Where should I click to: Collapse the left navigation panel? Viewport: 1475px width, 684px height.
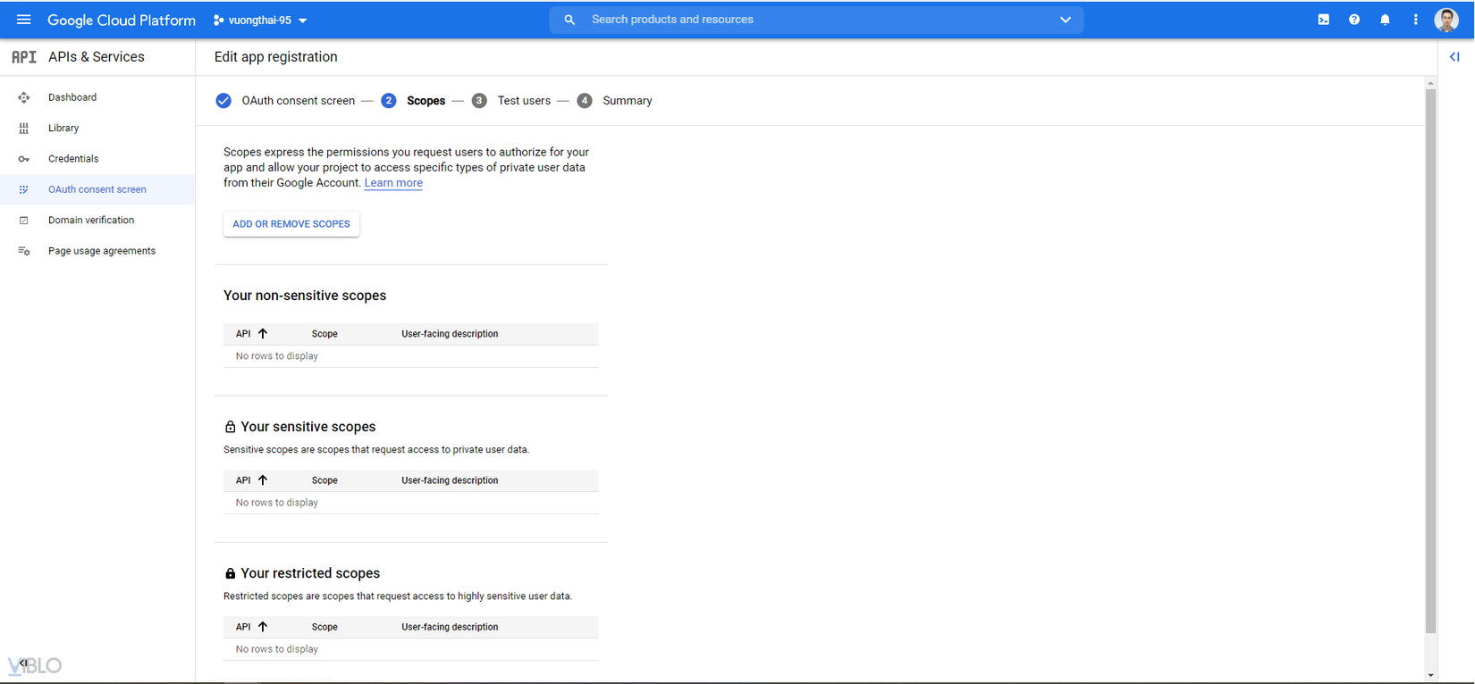tap(23, 663)
